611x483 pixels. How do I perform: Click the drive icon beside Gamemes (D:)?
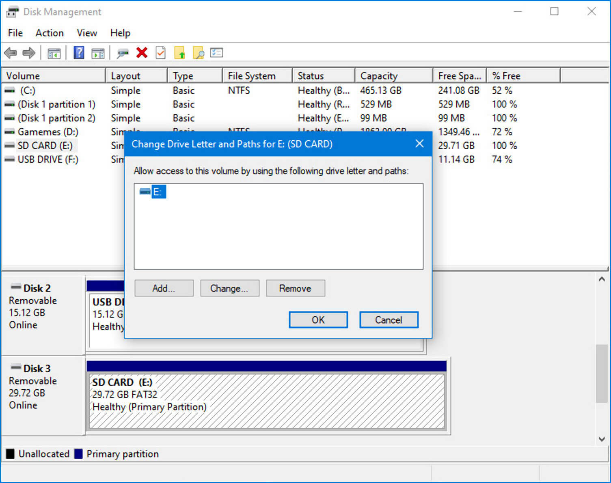10,132
